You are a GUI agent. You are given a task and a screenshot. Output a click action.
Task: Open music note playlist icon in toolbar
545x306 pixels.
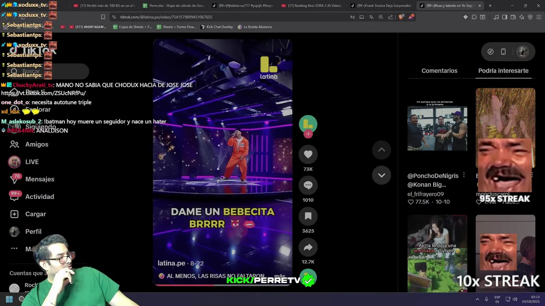pos(496,17)
